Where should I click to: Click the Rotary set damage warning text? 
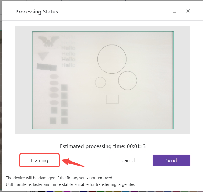pos(59,178)
